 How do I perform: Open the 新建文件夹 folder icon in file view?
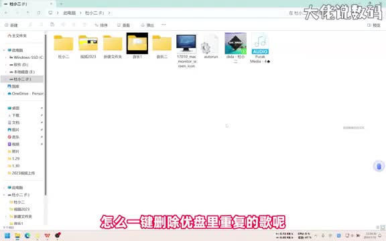coord(113,44)
